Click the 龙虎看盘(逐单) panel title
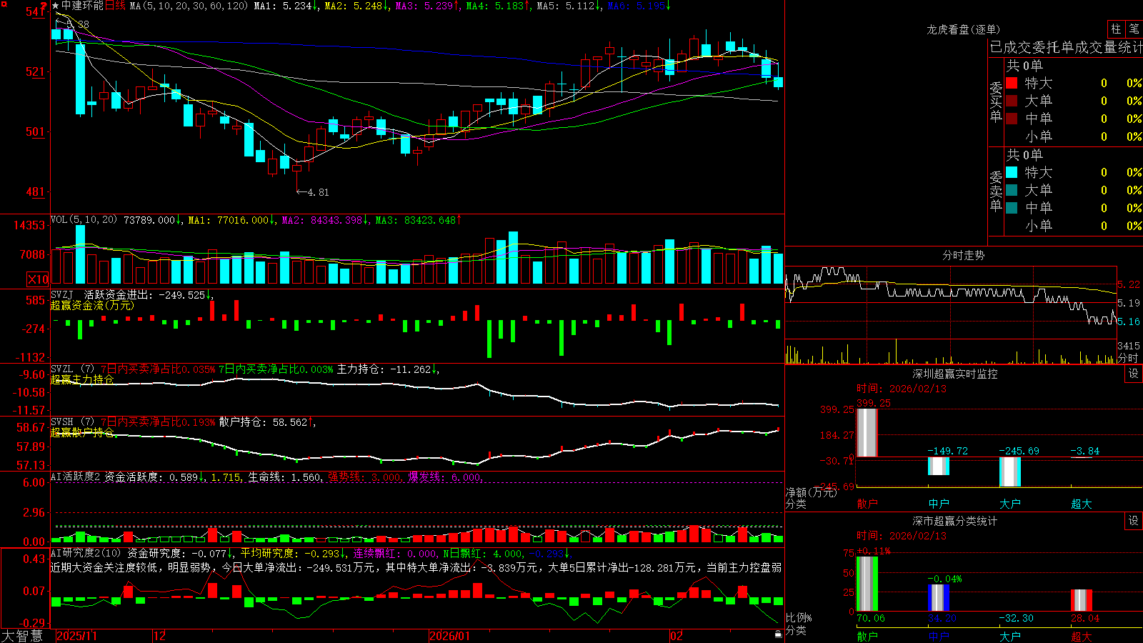 point(963,29)
